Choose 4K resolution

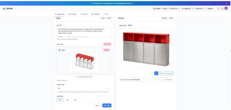click(x=75, y=100)
